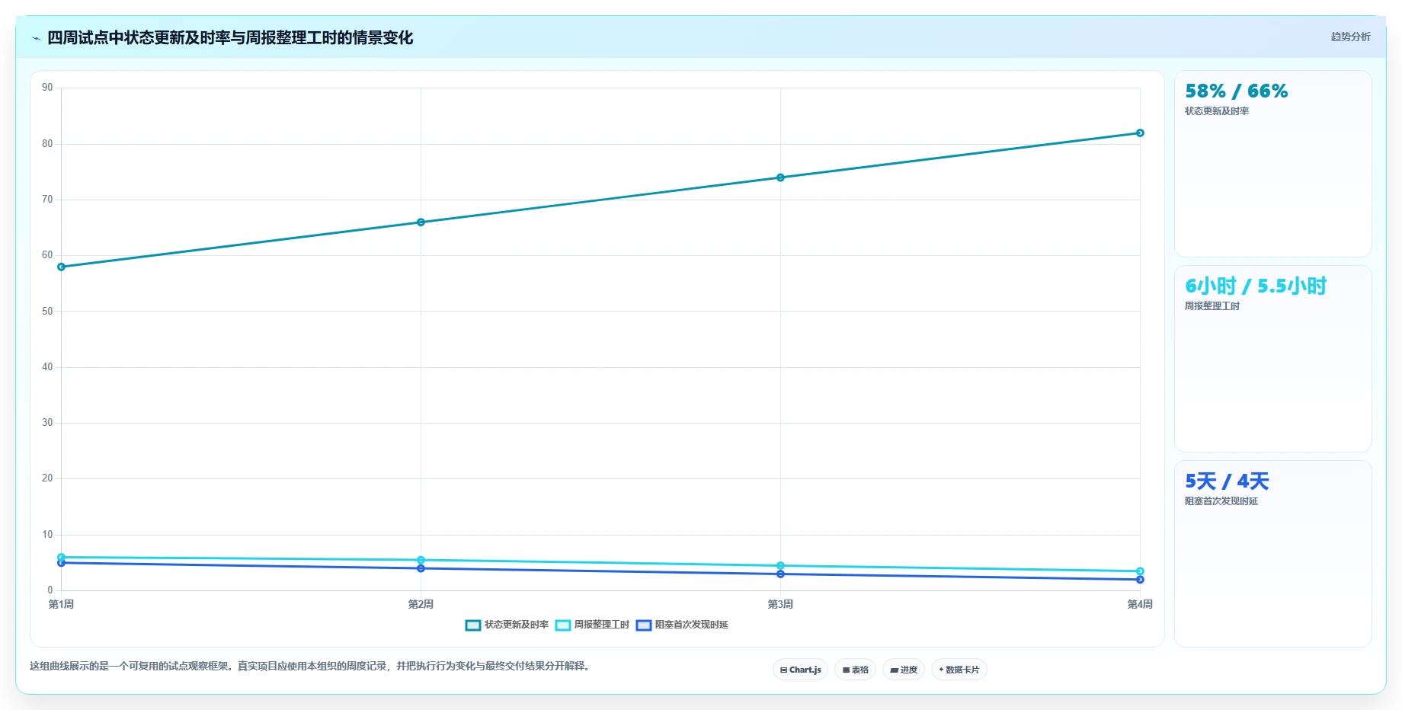Screen dimensions: 1402x710
Task: Click the 阻塞首次发现时延 label in the stat card
Action: (1221, 501)
